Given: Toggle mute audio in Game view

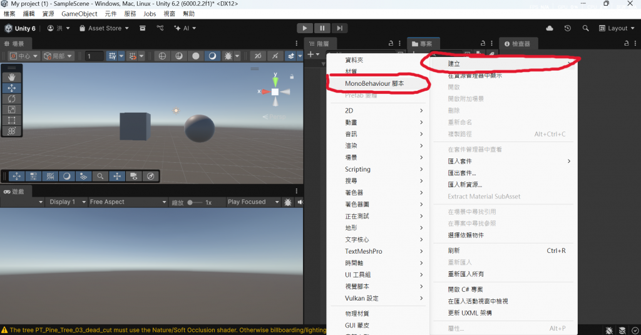Looking at the screenshot, I should click(x=300, y=202).
